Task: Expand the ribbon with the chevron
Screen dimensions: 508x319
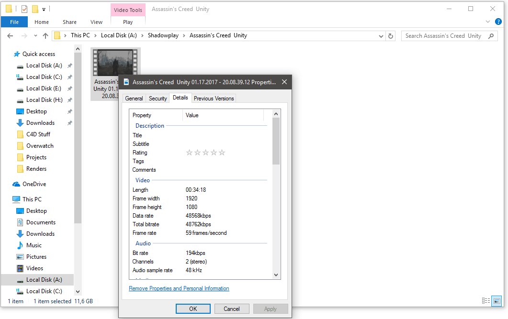Action: pos(488,22)
